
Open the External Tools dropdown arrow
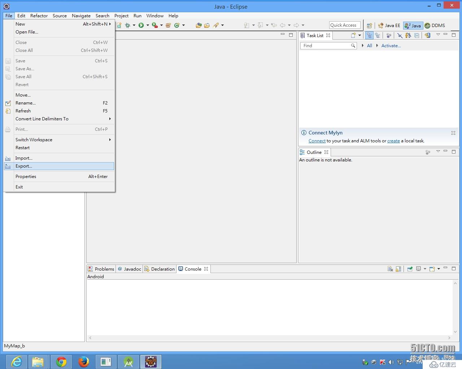[161, 25]
